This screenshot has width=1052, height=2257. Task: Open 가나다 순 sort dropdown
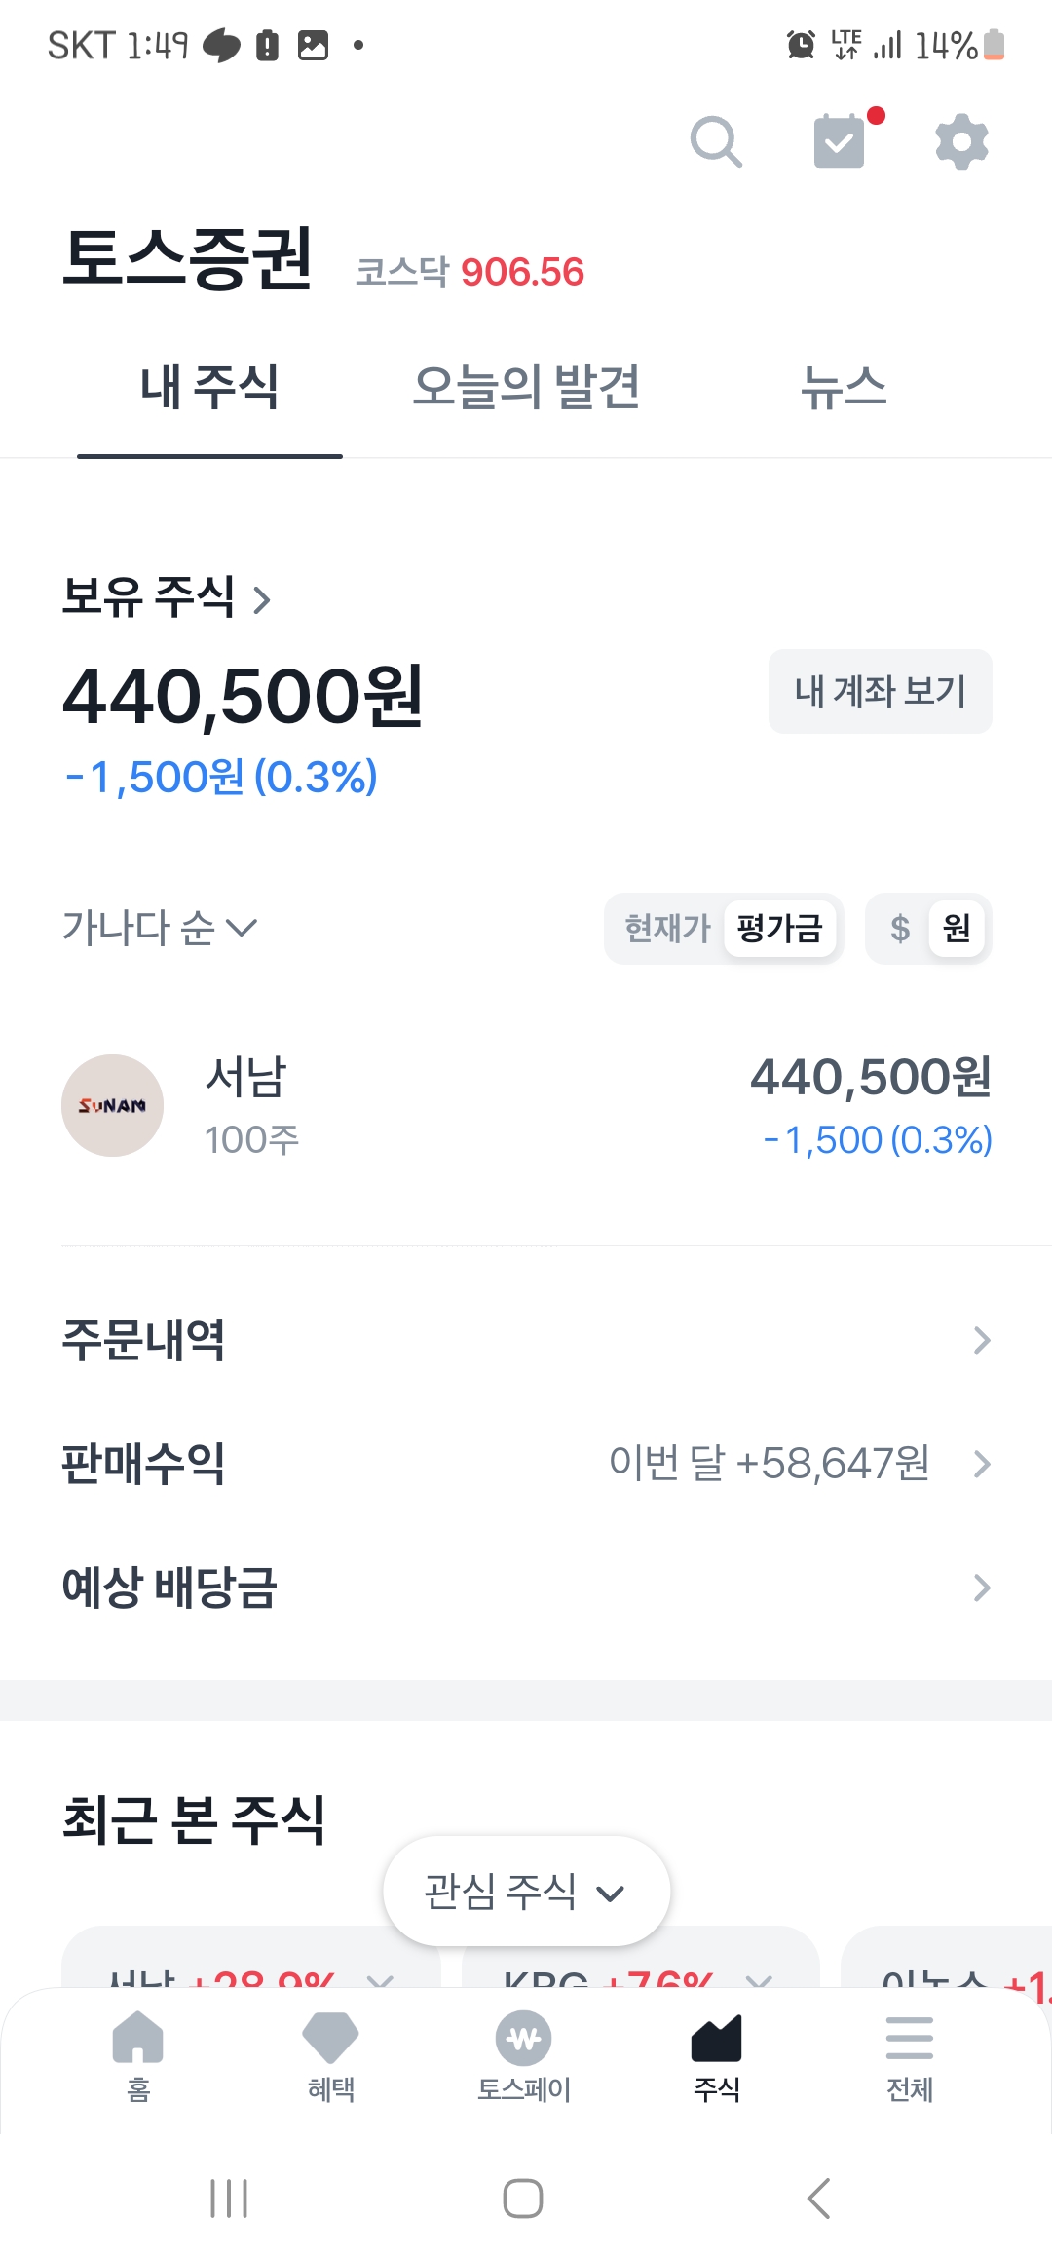click(x=160, y=928)
